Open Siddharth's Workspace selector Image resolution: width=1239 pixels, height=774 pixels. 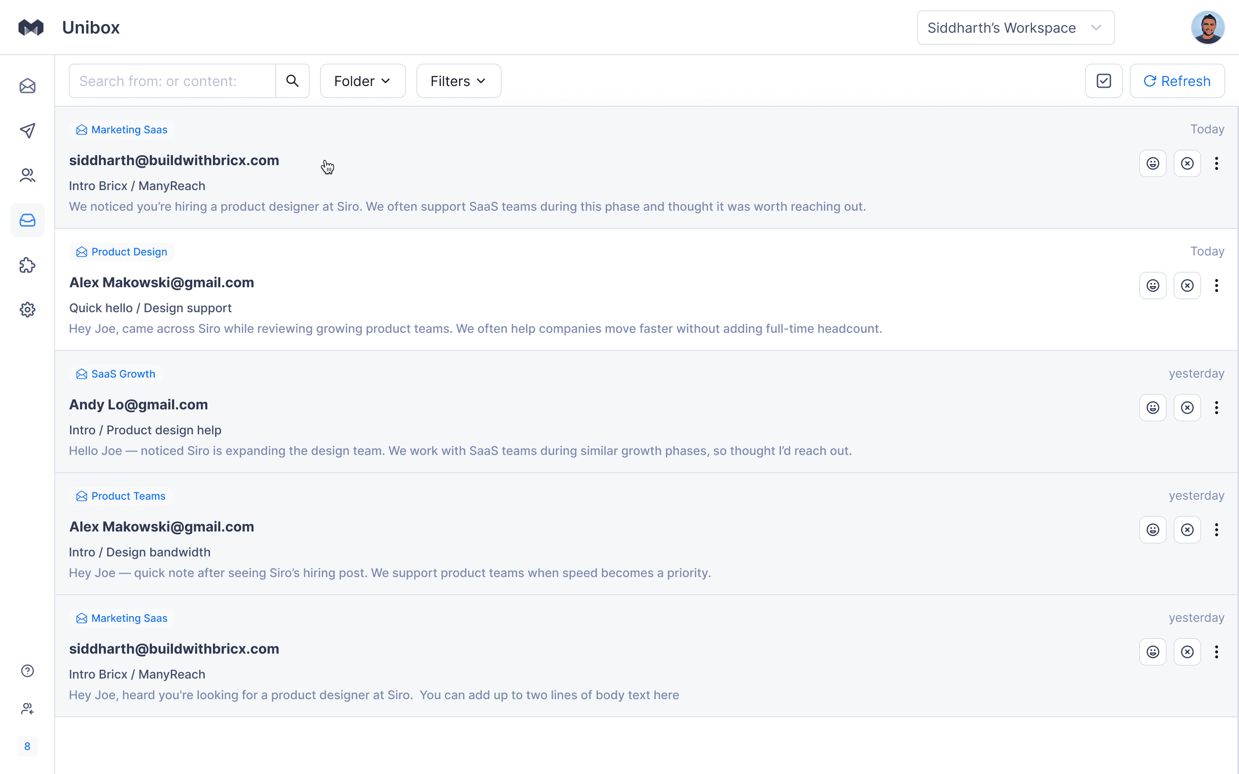[1015, 28]
